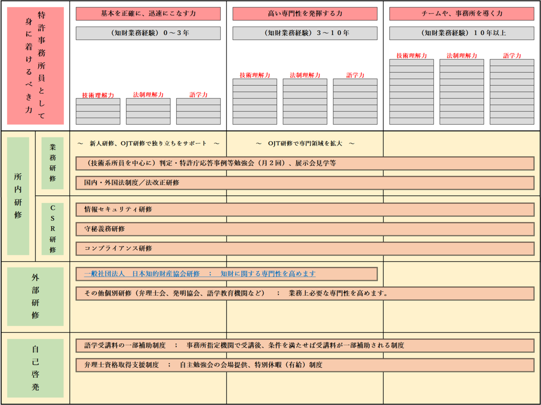Click the 国内・外国法制度／法改正研修 bar
This screenshot has height=405, width=541.
coord(305,183)
